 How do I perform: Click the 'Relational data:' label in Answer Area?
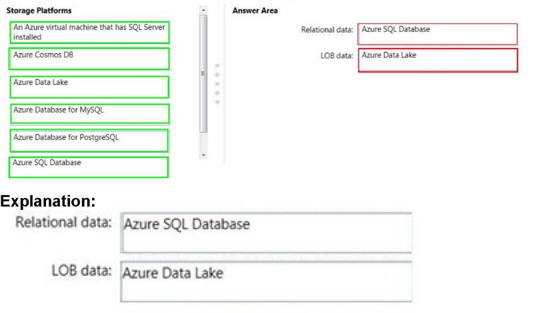click(x=326, y=30)
